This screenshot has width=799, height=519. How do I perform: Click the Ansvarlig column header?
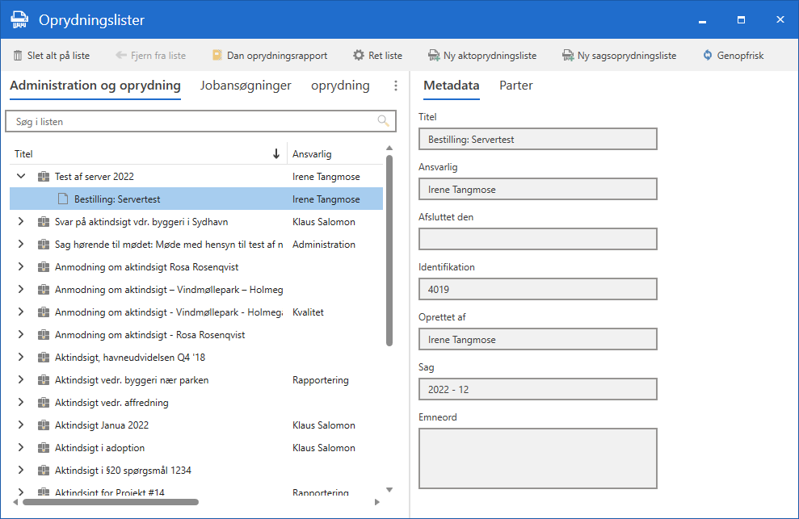pos(312,154)
